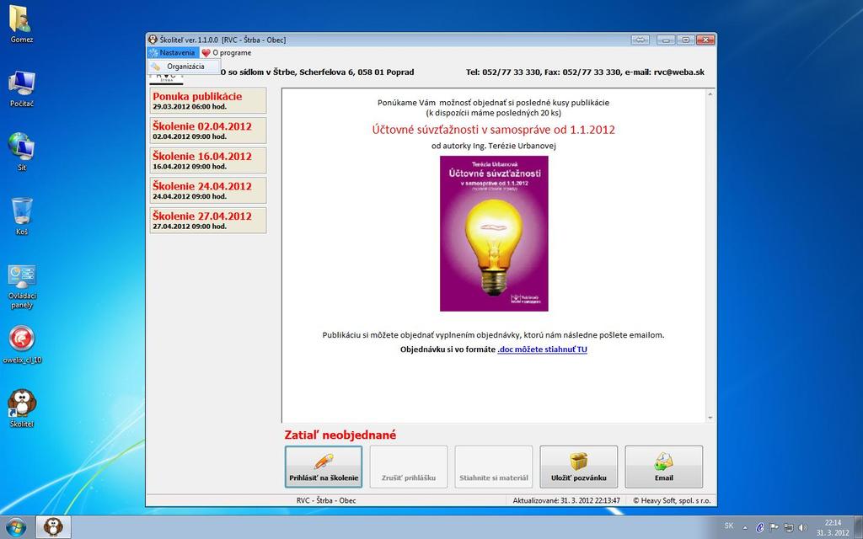Select the Školenie 02.04.2012 entry
The width and height of the screenshot is (863, 539).
coord(208,131)
